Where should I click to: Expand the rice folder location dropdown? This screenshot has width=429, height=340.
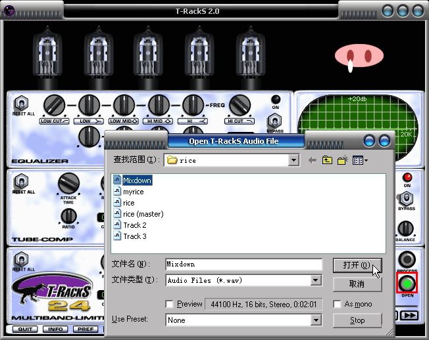(293, 160)
